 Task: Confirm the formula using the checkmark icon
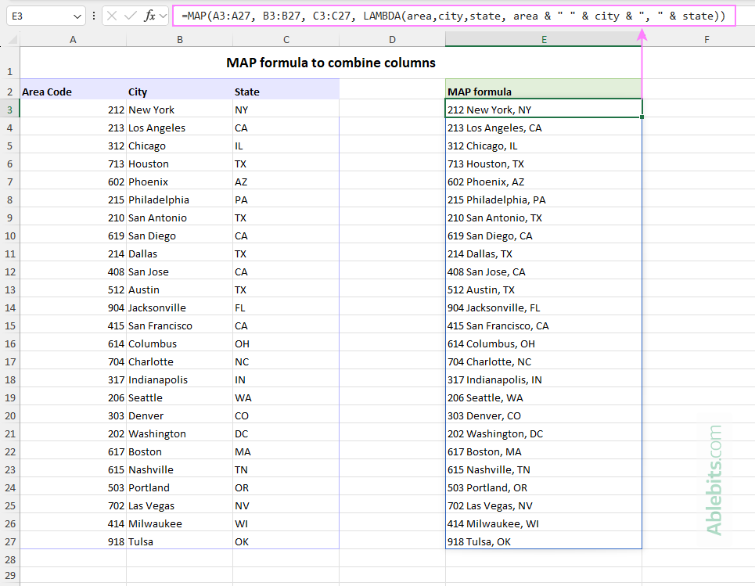coord(131,15)
